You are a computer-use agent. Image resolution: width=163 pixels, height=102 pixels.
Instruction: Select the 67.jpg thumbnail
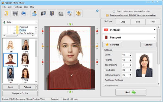pyautogui.click(x=25, y=74)
